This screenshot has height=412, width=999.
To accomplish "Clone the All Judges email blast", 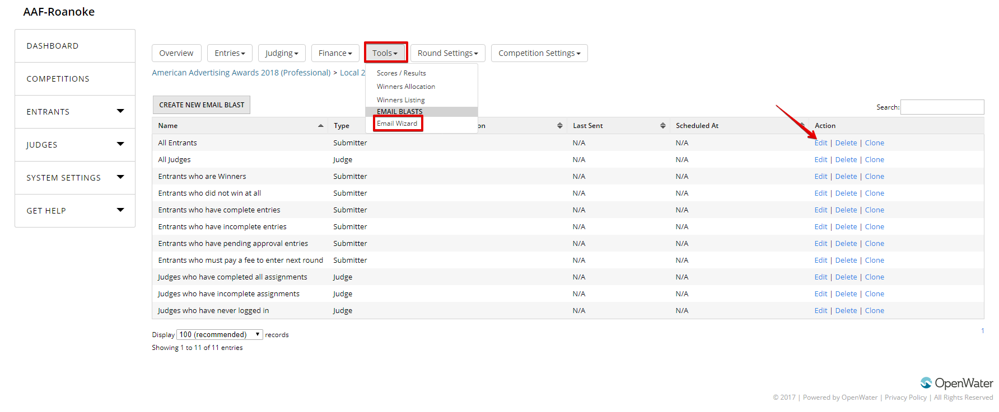I will [x=875, y=160].
